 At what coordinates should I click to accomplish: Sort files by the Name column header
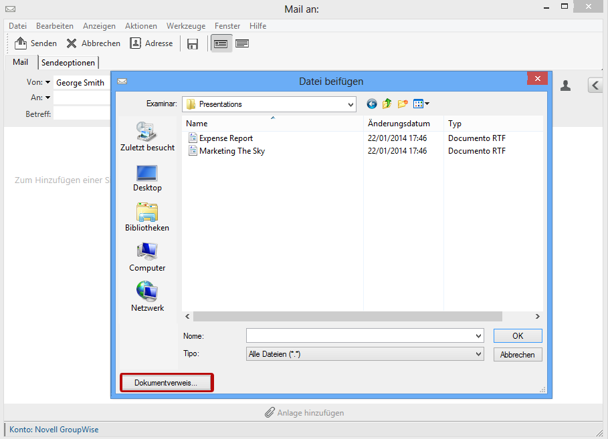coord(273,124)
